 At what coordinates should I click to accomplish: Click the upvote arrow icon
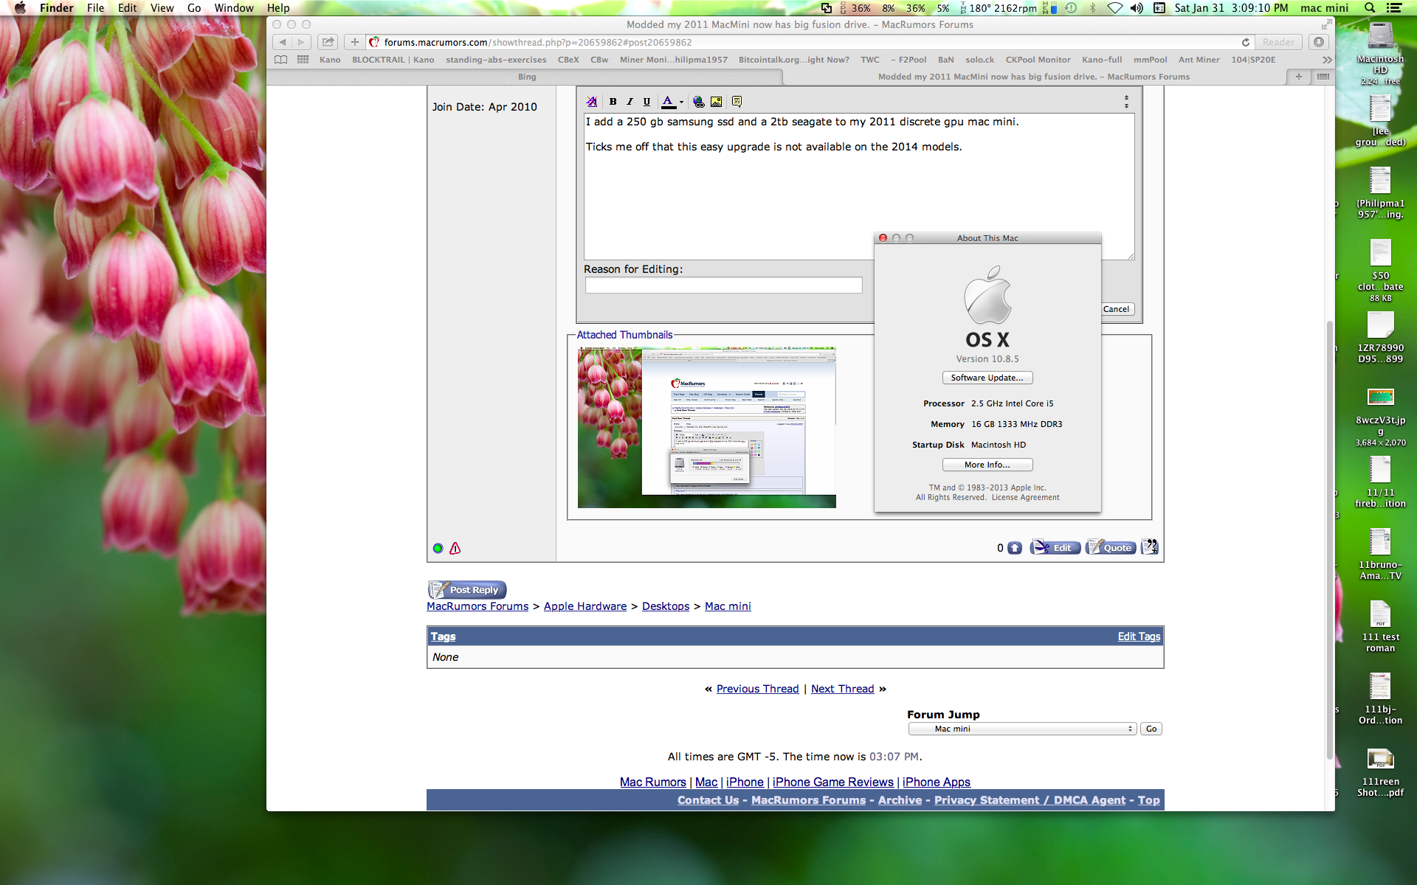coord(1015,548)
